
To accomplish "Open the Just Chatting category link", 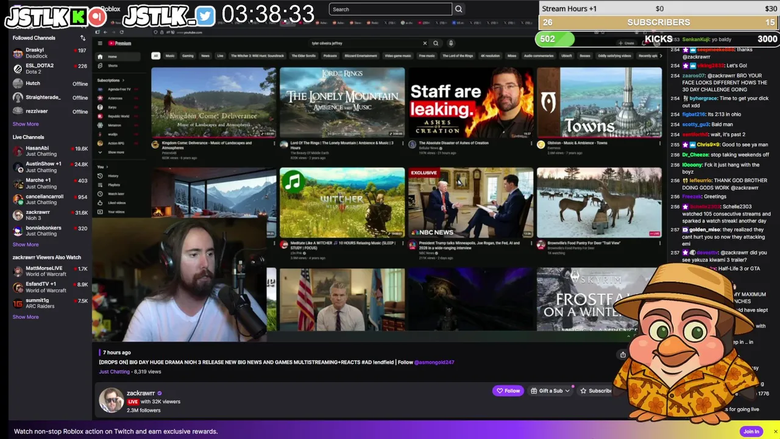I will click(x=115, y=371).
